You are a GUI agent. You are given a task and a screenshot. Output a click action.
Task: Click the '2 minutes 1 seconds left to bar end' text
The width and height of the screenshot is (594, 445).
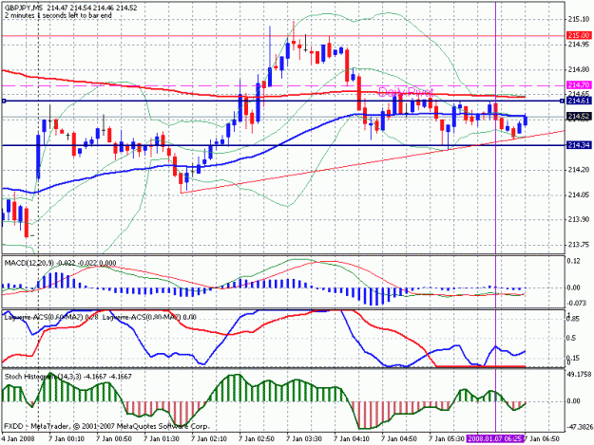(x=58, y=15)
